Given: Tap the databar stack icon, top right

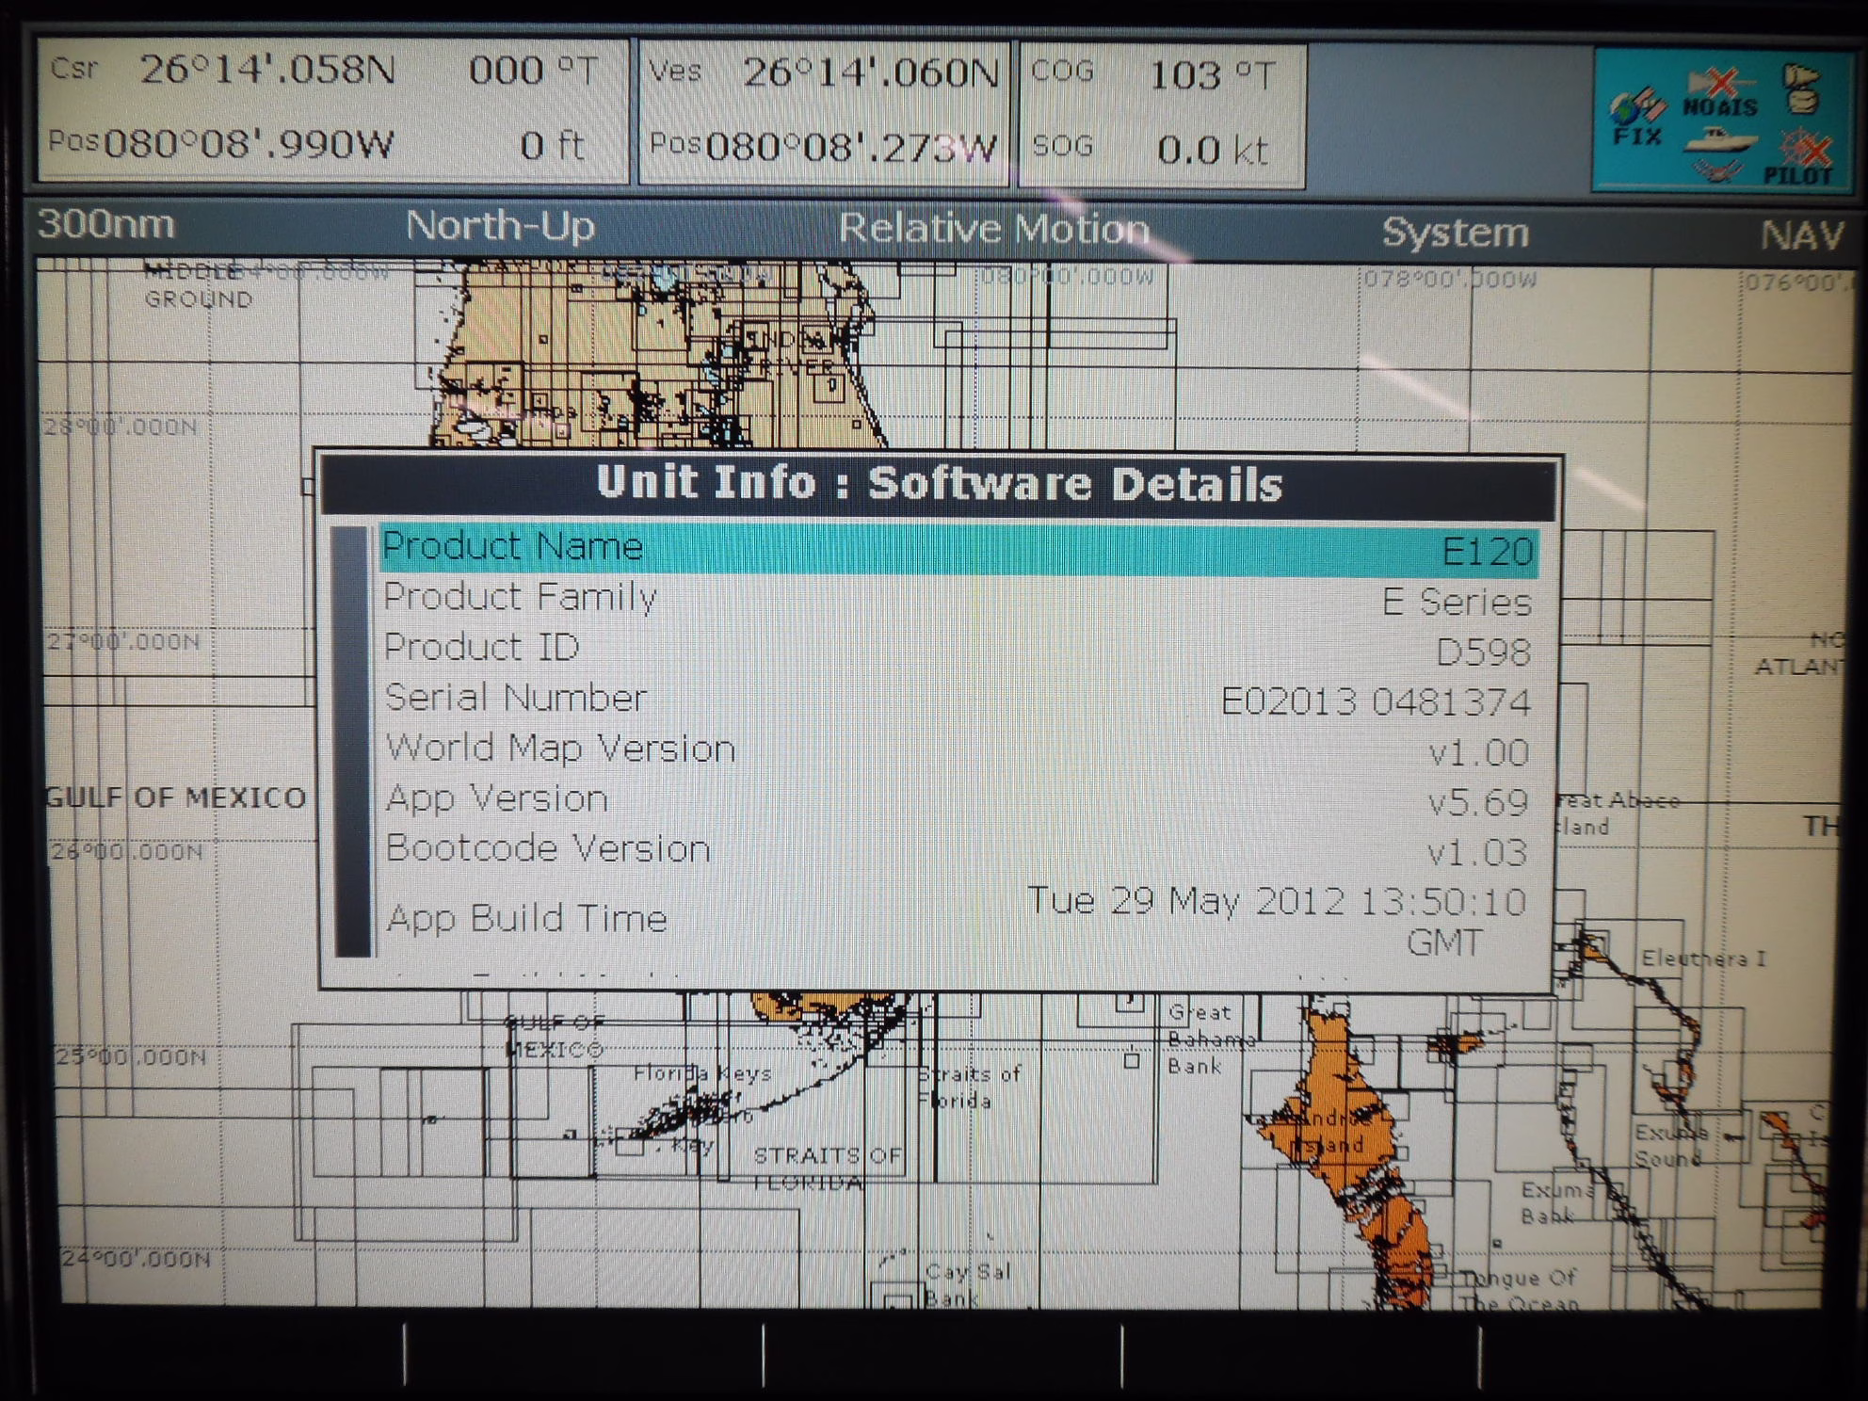Looking at the screenshot, I should pyautogui.click(x=1801, y=89).
